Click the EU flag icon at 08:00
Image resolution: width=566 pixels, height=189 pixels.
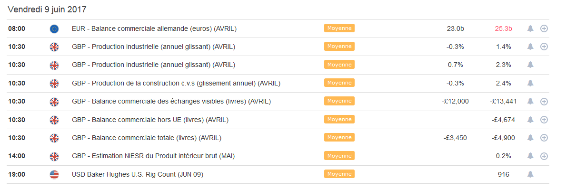pos(54,29)
